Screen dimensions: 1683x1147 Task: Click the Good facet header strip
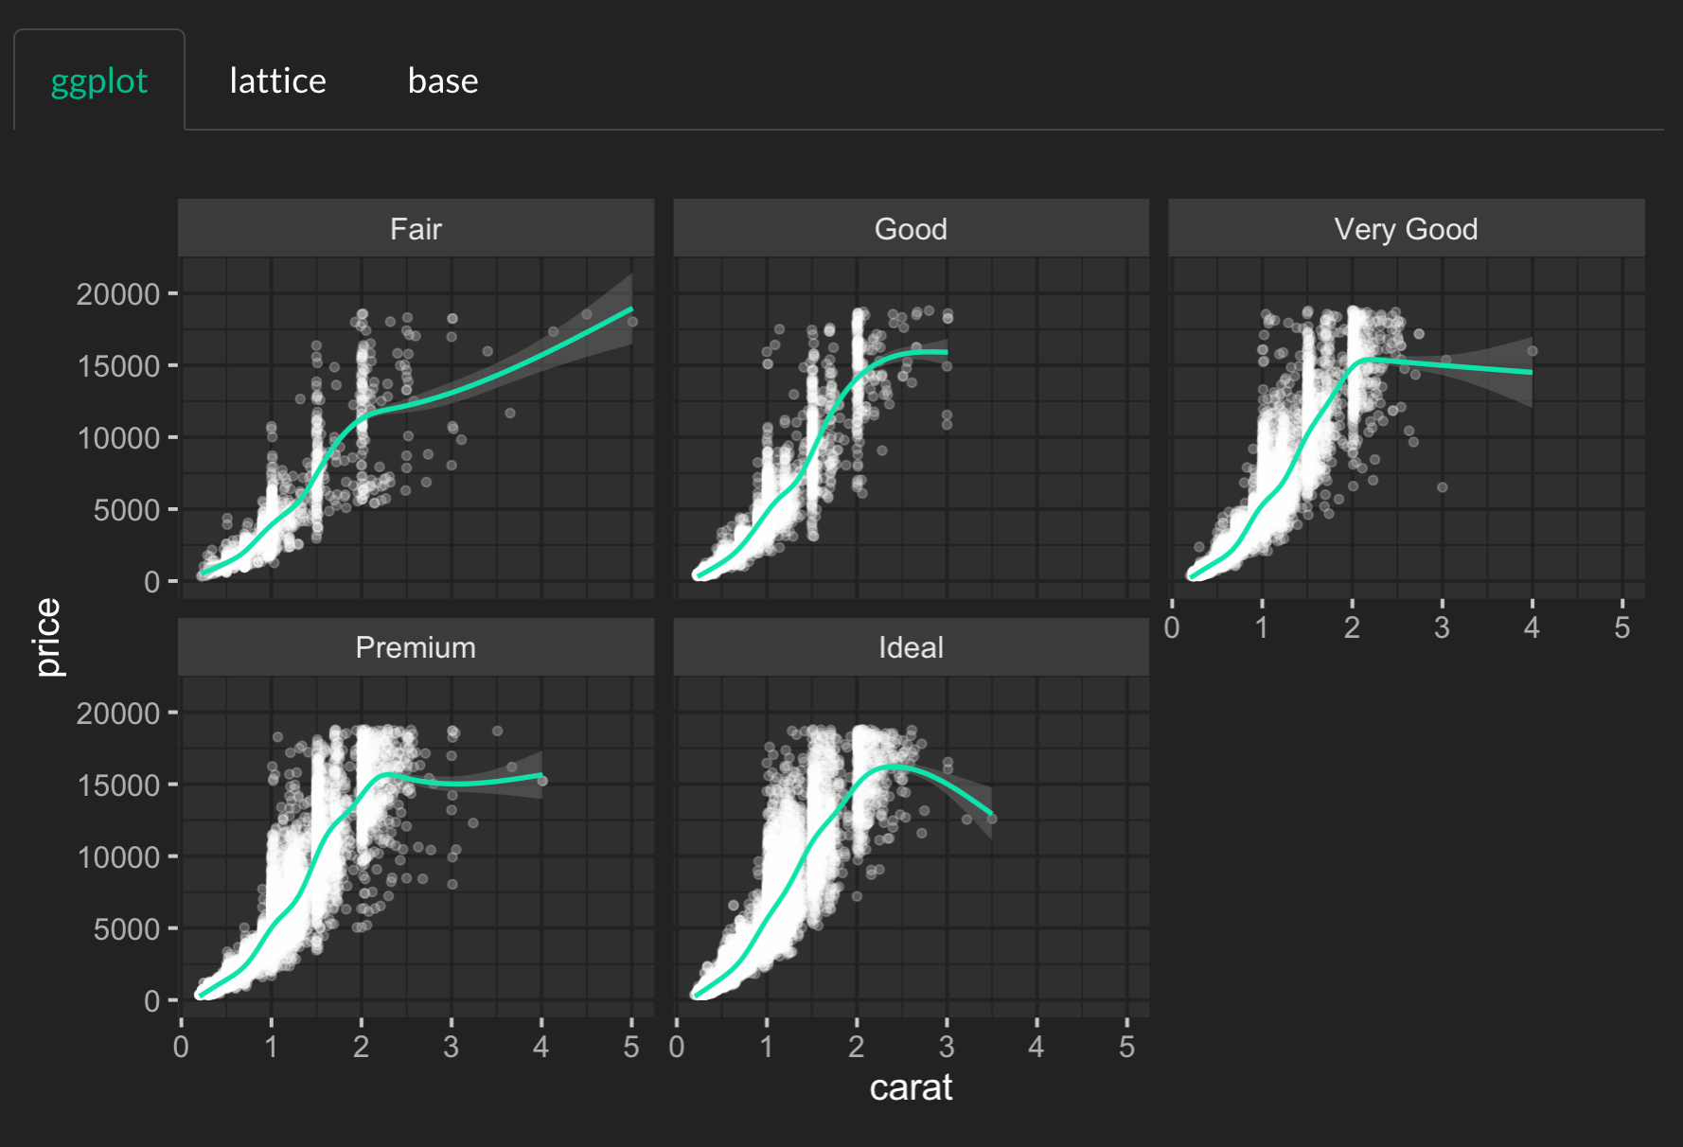click(x=911, y=229)
